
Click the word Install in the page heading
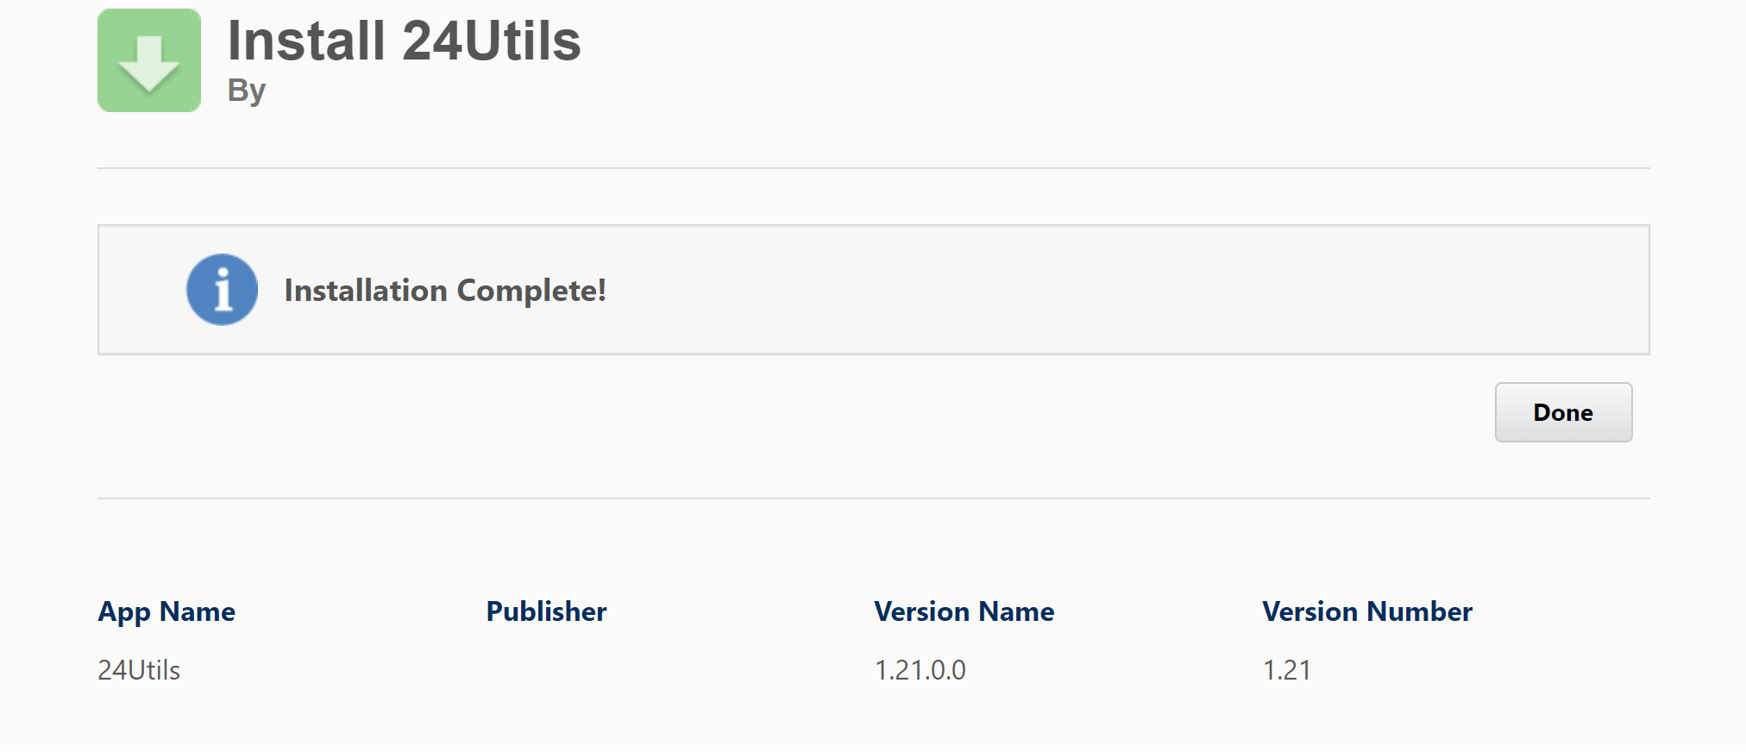(x=306, y=41)
